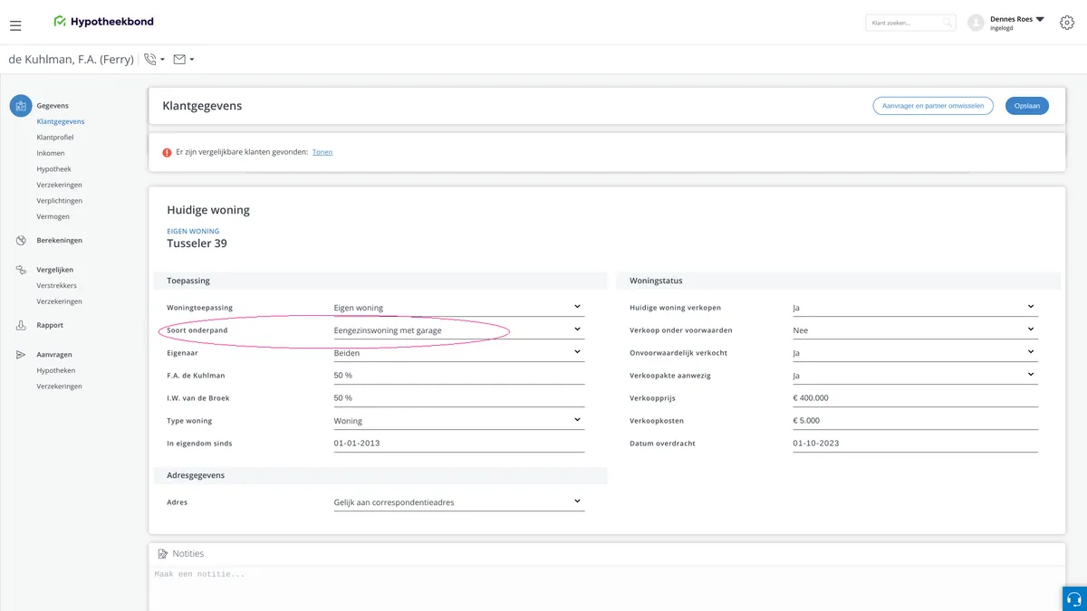Expand the Eigenaar dropdown

coord(458,353)
